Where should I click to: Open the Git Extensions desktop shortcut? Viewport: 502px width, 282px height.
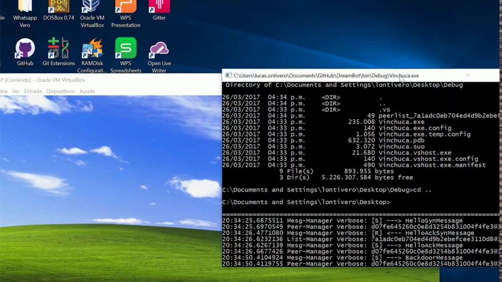[58, 52]
